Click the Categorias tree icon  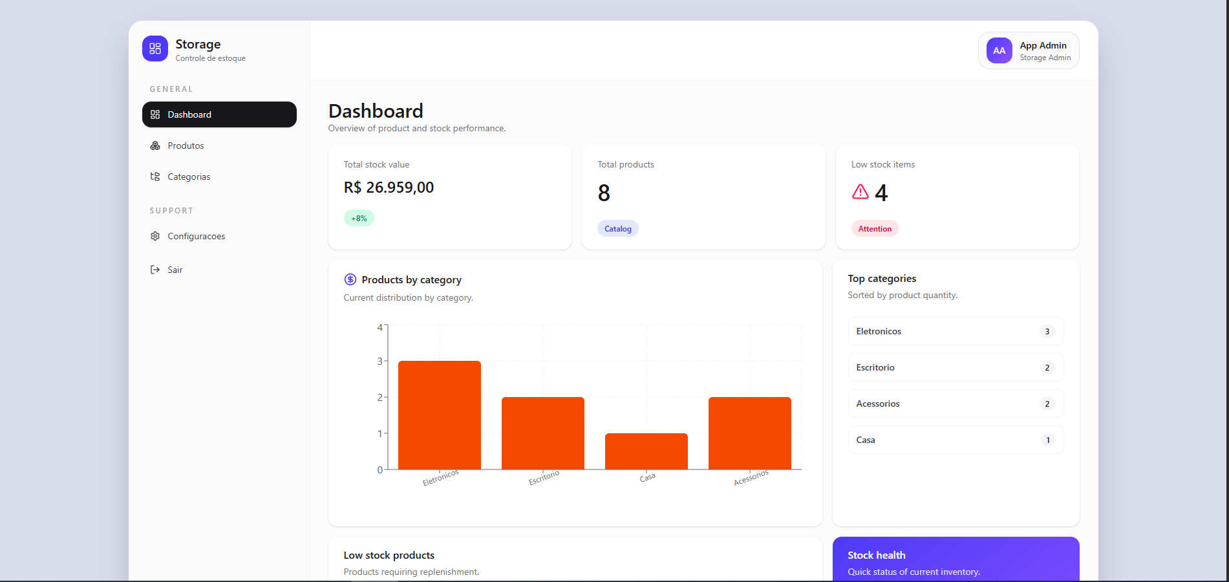click(x=155, y=177)
